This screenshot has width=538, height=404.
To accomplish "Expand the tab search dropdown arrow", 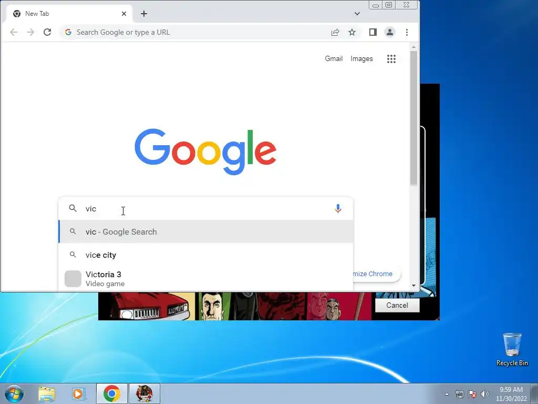I will pyautogui.click(x=357, y=14).
